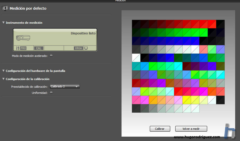Click the Preestablecido de calibración label
Image resolution: width=240 pixels, height=141 pixels.
click(29, 87)
